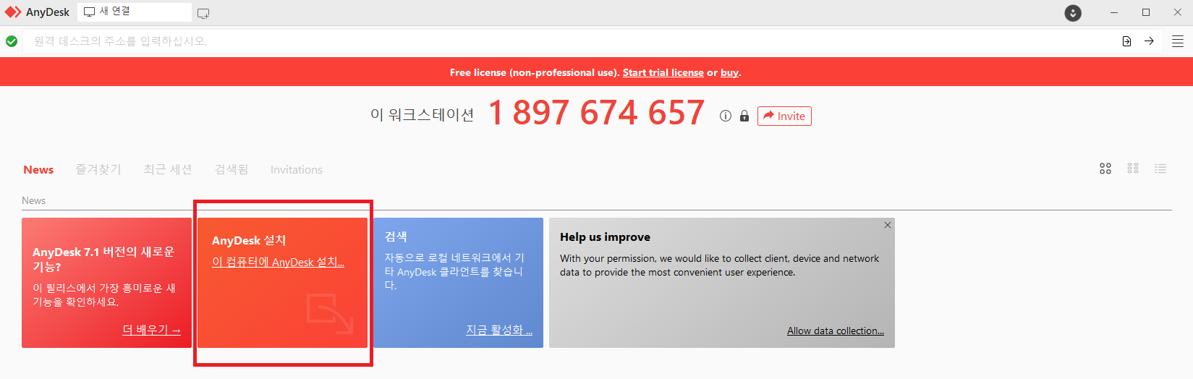Click the dark download update circle icon
This screenshot has width=1193, height=379.
click(x=1073, y=13)
